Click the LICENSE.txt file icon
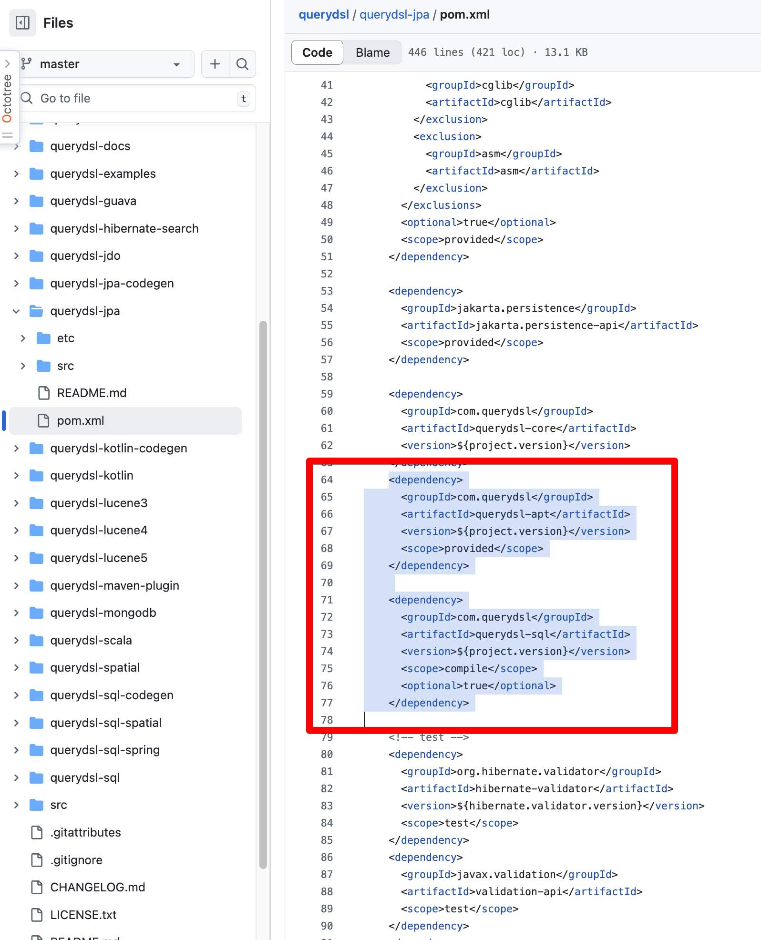Screen dimensions: 761x940 pos(36,915)
